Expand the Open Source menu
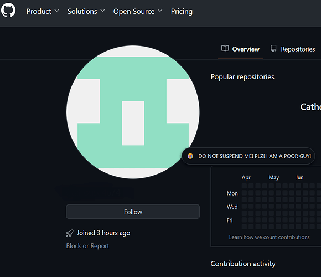Image resolution: width=321 pixels, height=277 pixels. click(138, 11)
